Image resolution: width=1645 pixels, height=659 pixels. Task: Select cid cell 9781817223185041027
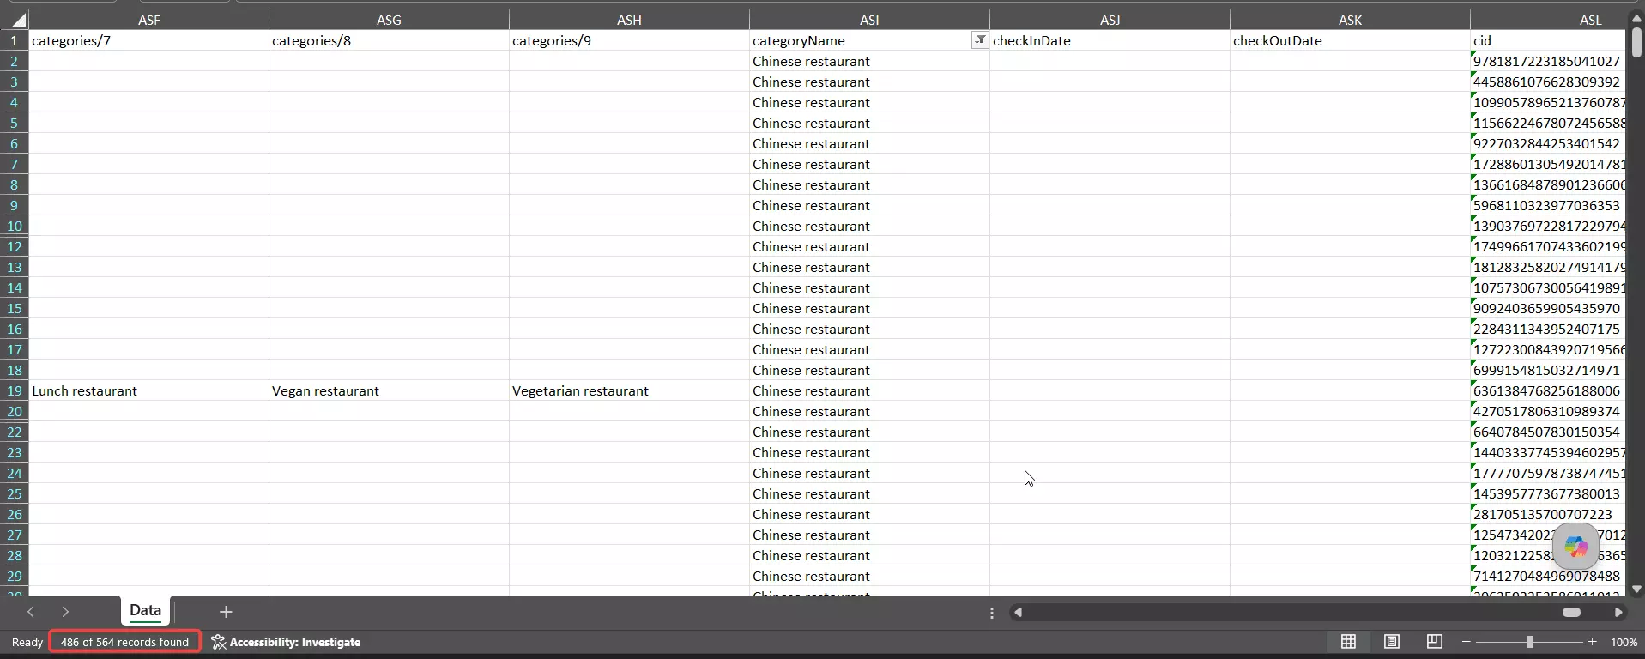point(1547,61)
